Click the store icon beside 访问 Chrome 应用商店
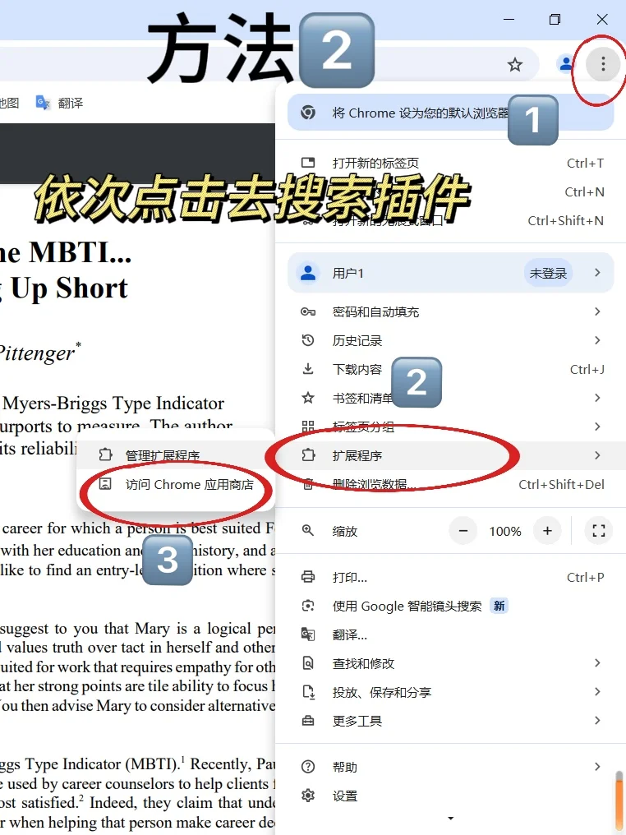This screenshot has width=626, height=835. pos(105,483)
